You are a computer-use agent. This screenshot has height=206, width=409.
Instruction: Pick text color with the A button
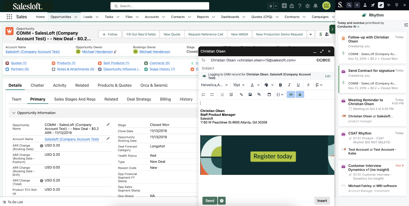coord(252,85)
